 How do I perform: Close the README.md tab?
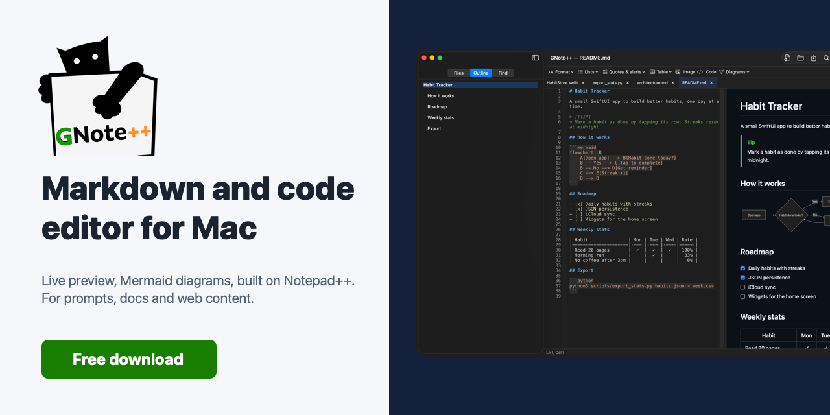point(711,83)
